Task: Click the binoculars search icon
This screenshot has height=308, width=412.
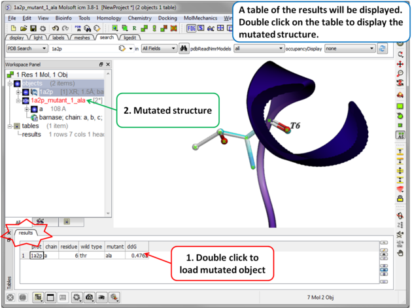Action: [184, 48]
